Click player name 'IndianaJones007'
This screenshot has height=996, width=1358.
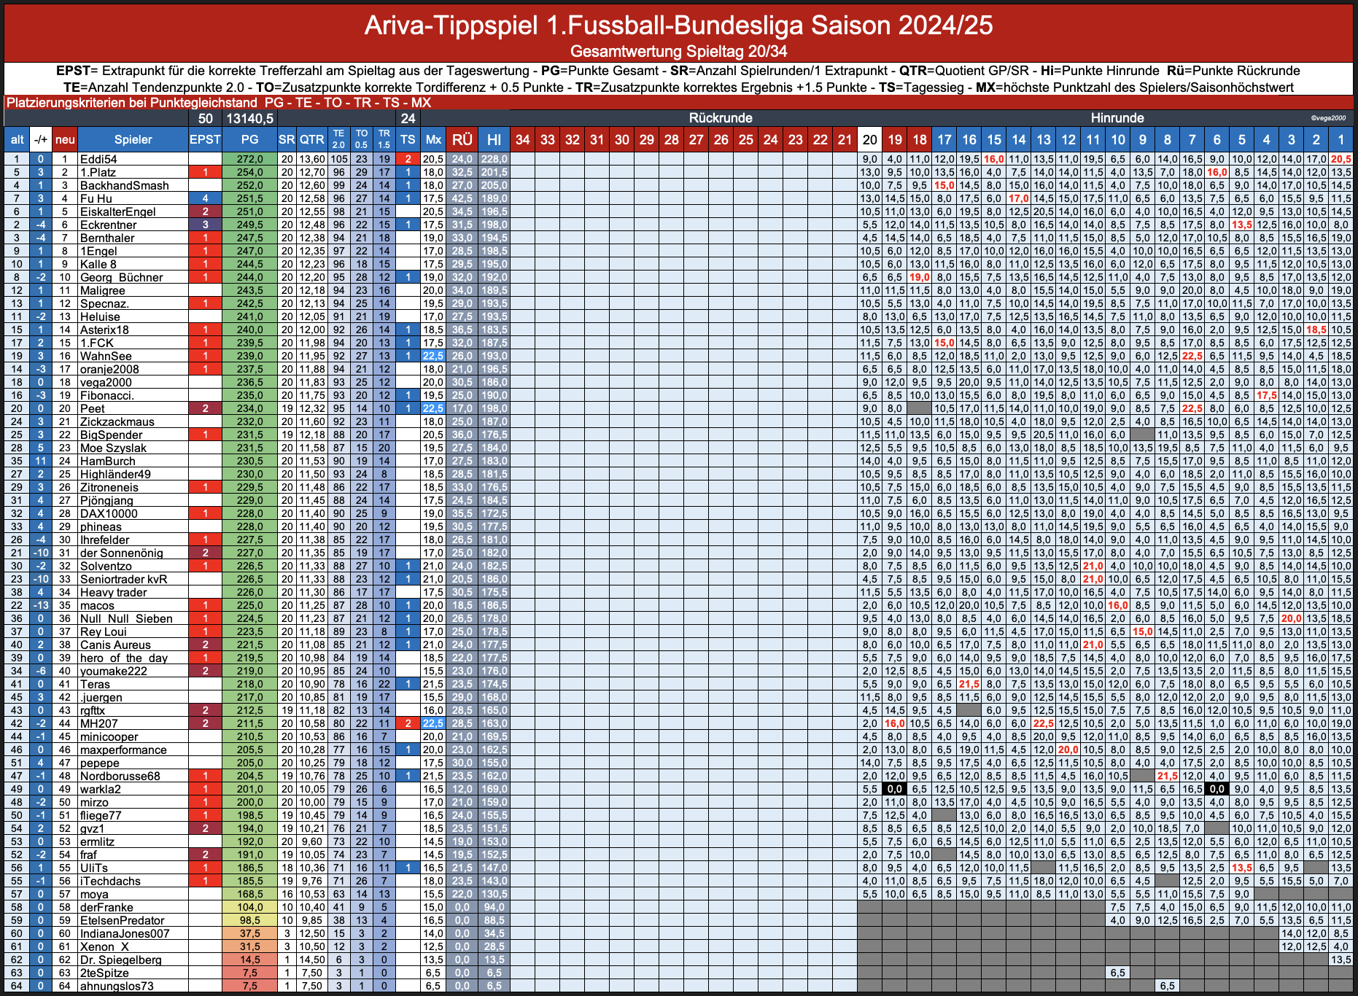(x=125, y=933)
